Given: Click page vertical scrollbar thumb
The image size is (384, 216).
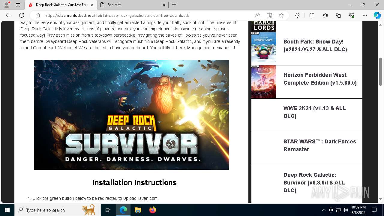Looking at the screenshot, I should (x=381, y=71).
